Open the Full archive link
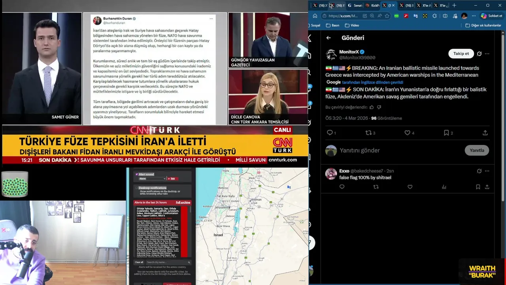The height and width of the screenshot is (285, 506). (x=183, y=202)
